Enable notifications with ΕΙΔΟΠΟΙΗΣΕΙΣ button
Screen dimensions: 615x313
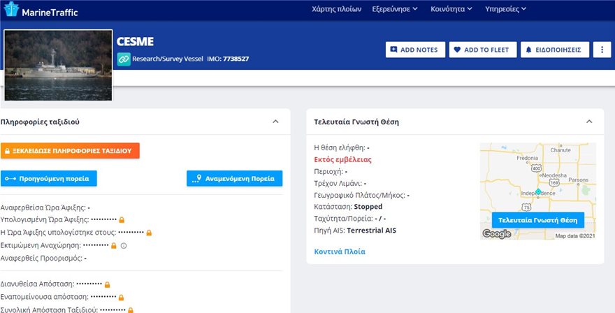coord(554,50)
